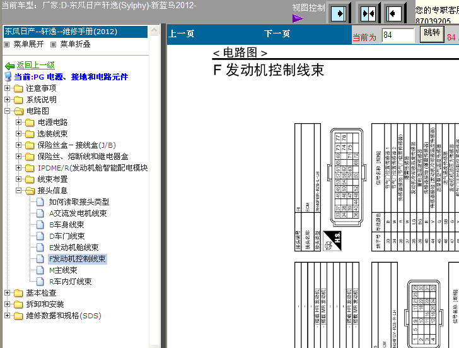Click the 维修数据和规格(SDS) folder label
This screenshot has width=459, height=348.
64,316
